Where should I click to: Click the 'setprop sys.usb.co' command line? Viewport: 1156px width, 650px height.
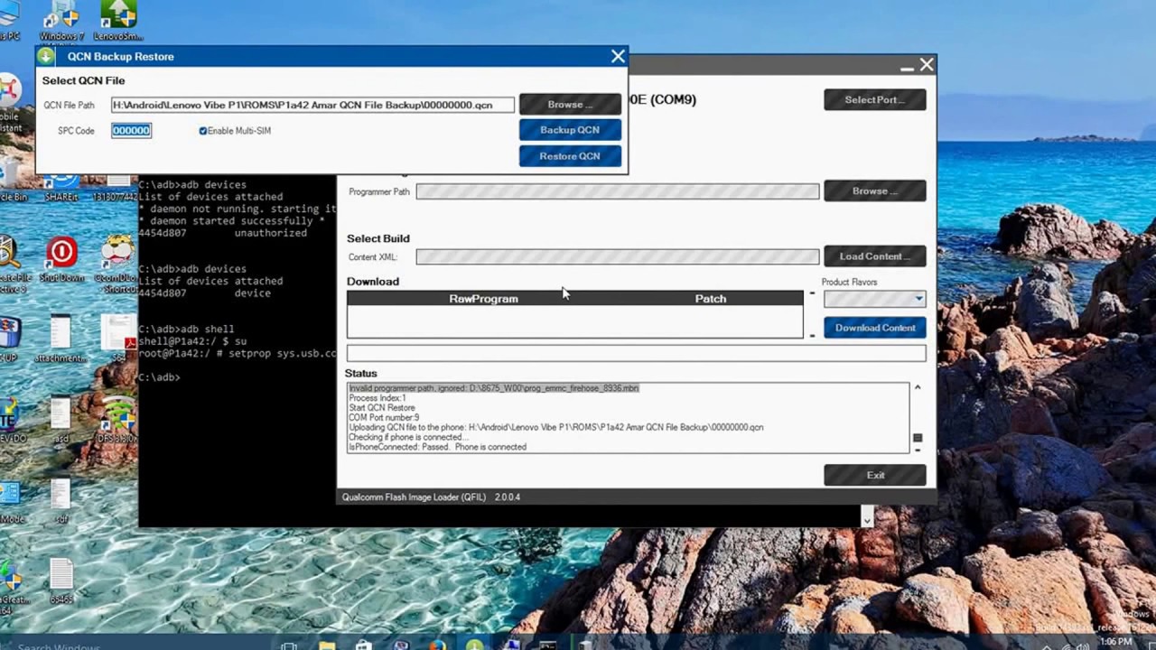tap(237, 354)
